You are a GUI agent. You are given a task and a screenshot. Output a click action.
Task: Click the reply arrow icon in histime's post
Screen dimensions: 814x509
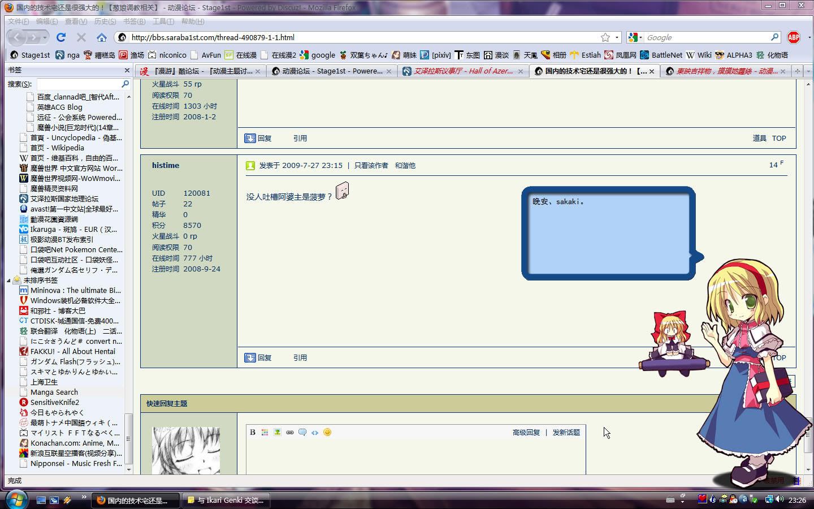[250, 357]
